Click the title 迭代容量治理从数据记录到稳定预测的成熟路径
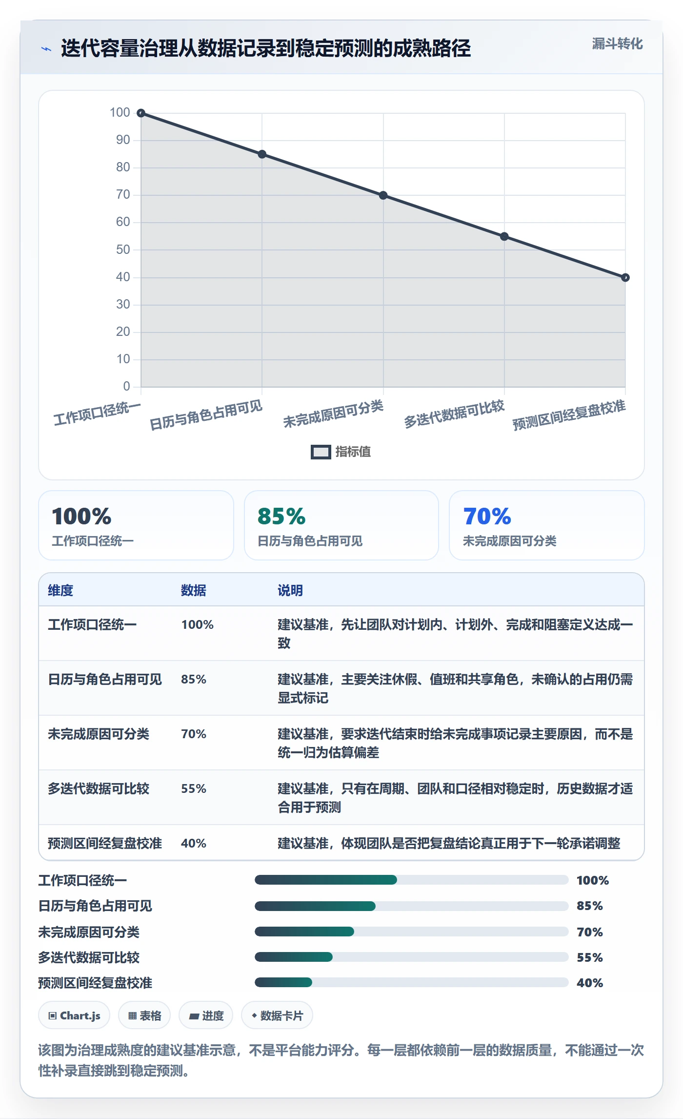 [x=266, y=48]
